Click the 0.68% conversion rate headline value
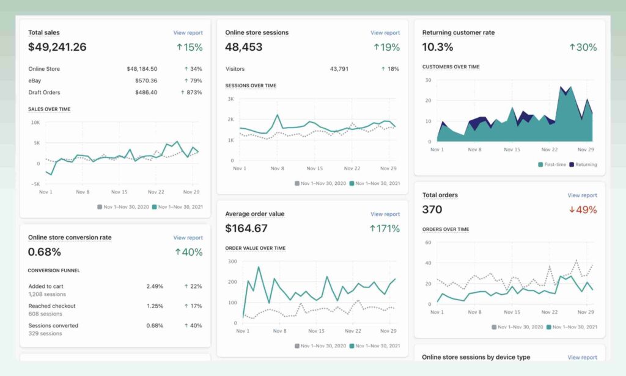This screenshot has height=376, width=626. coord(44,252)
